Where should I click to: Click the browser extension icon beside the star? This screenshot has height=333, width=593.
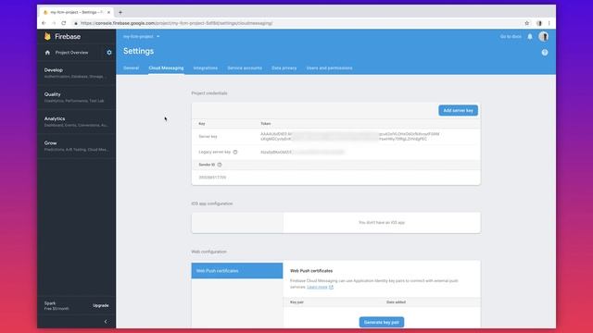pyautogui.click(x=539, y=23)
